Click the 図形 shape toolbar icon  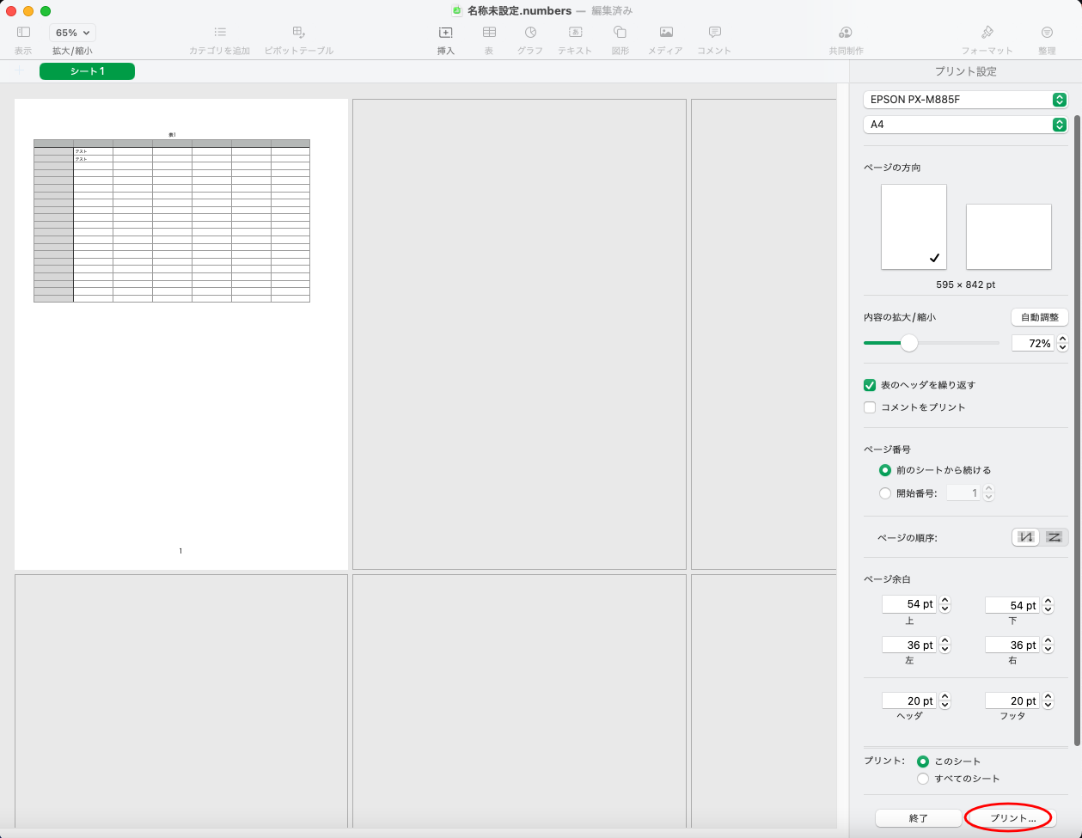tap(620, 33)
